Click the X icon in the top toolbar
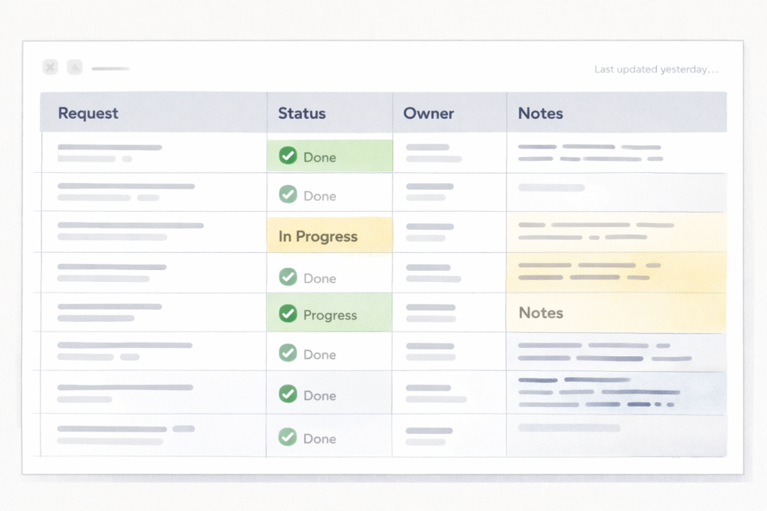This screenshot has height=511, width=767. pos(50,67)
